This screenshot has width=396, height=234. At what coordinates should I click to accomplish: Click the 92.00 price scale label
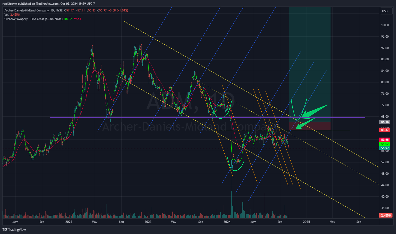point(385,48)
